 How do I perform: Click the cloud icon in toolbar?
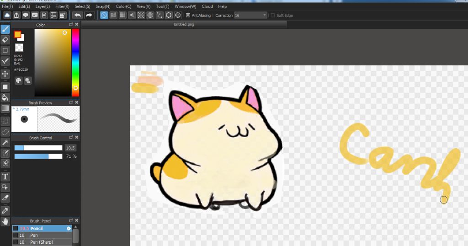(7, 15)
